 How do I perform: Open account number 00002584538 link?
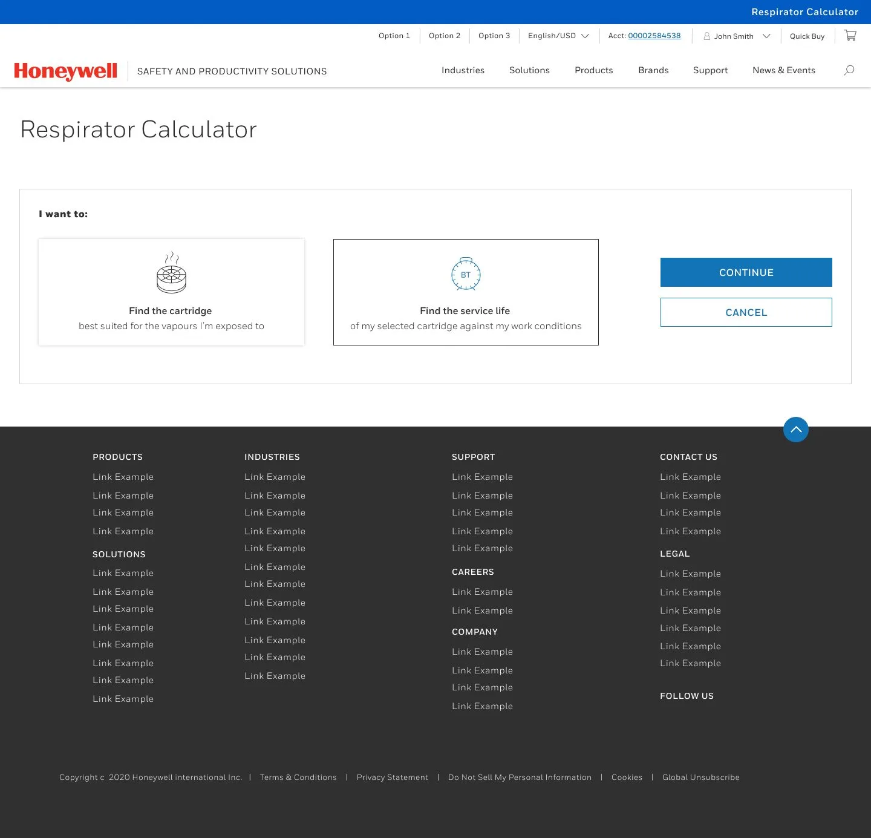[654, 36]
